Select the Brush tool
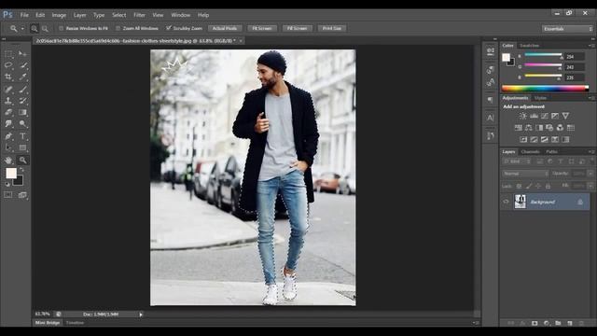 tap(22, 90)
